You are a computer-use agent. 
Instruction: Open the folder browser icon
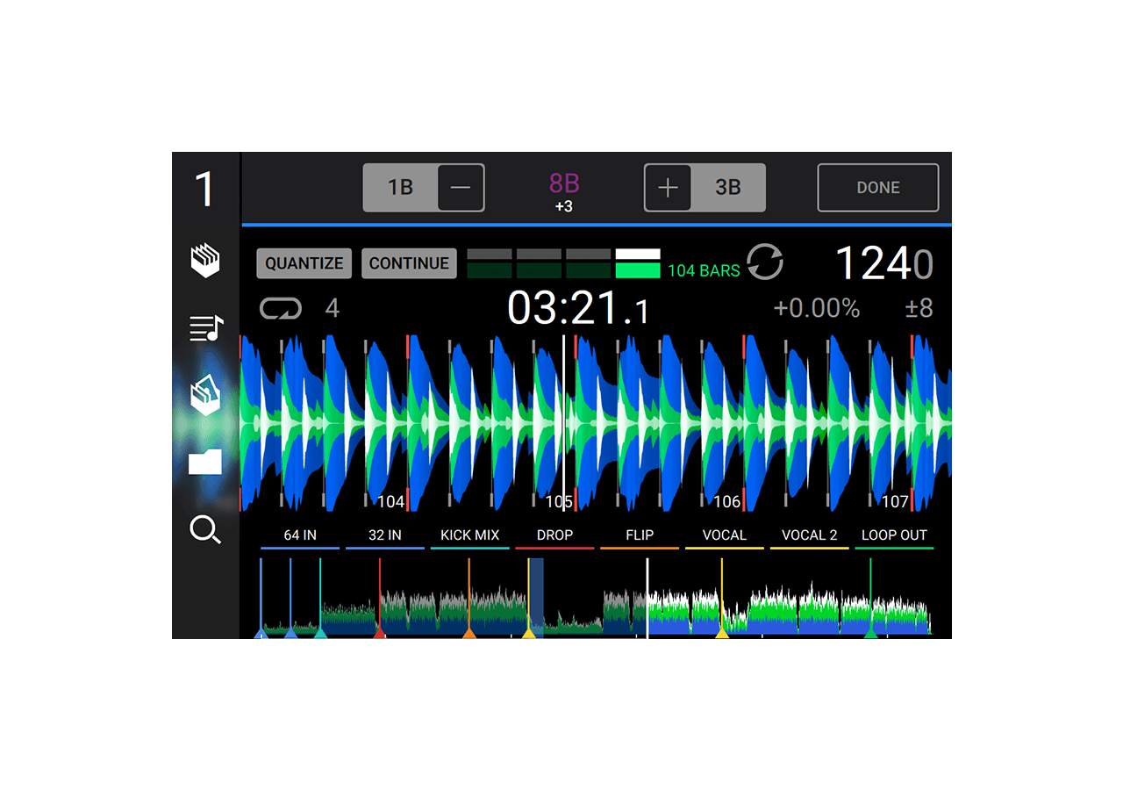point(205,462)
